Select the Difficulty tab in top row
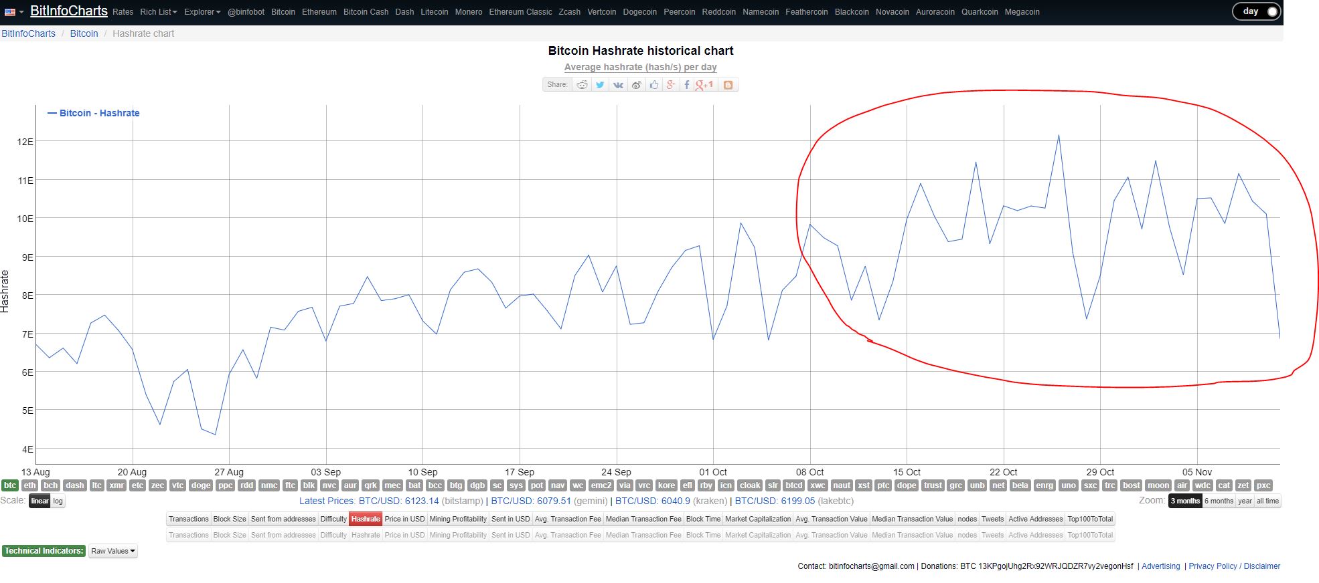Image resolution: width=1319 pixels, height=583 pixels. [x=333, y=519]
